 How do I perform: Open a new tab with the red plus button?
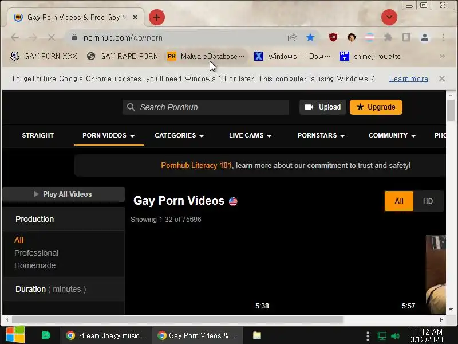157,17
